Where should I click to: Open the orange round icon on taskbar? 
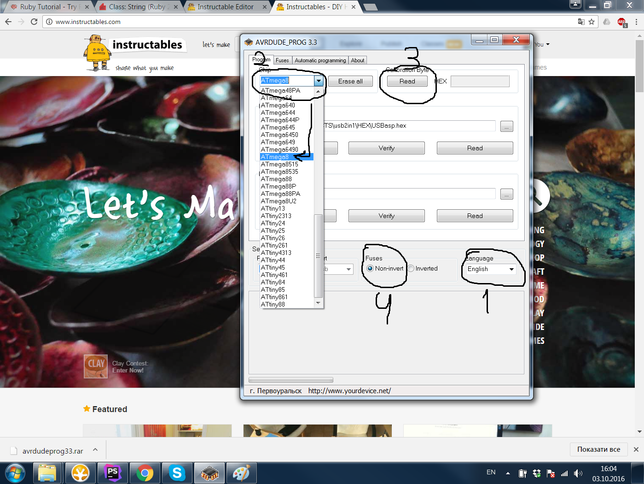pyautogui.click(x=80, y=473)
